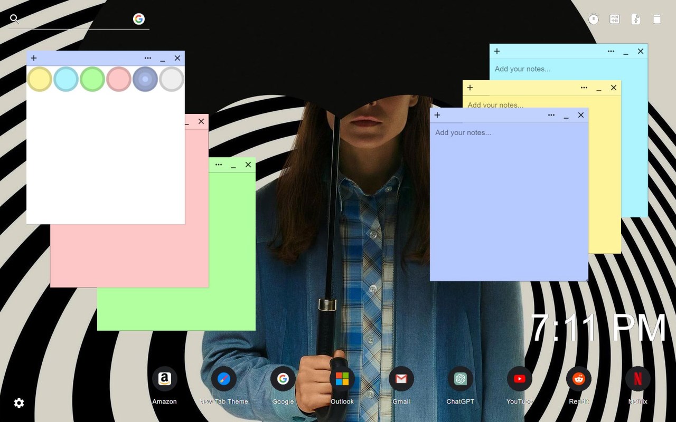
Task: Open the YouTube shortcut
Action: (x=520, y=379)
